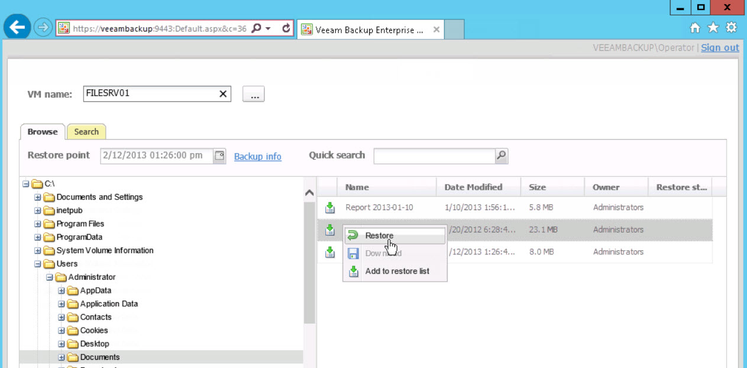The height and width of the screenshot is (368, 747).
Task: Click the browser forward arrow
Action: point(43,28)
